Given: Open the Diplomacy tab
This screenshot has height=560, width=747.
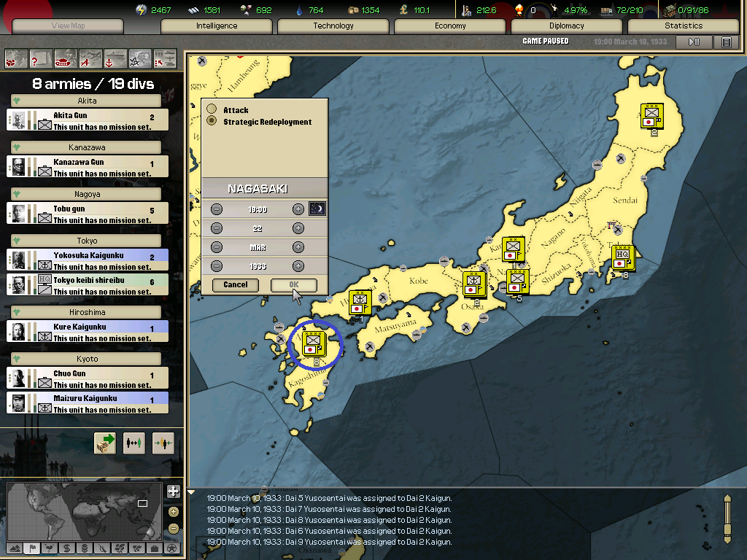Looking at the screenshot, I should pos(566,26).
